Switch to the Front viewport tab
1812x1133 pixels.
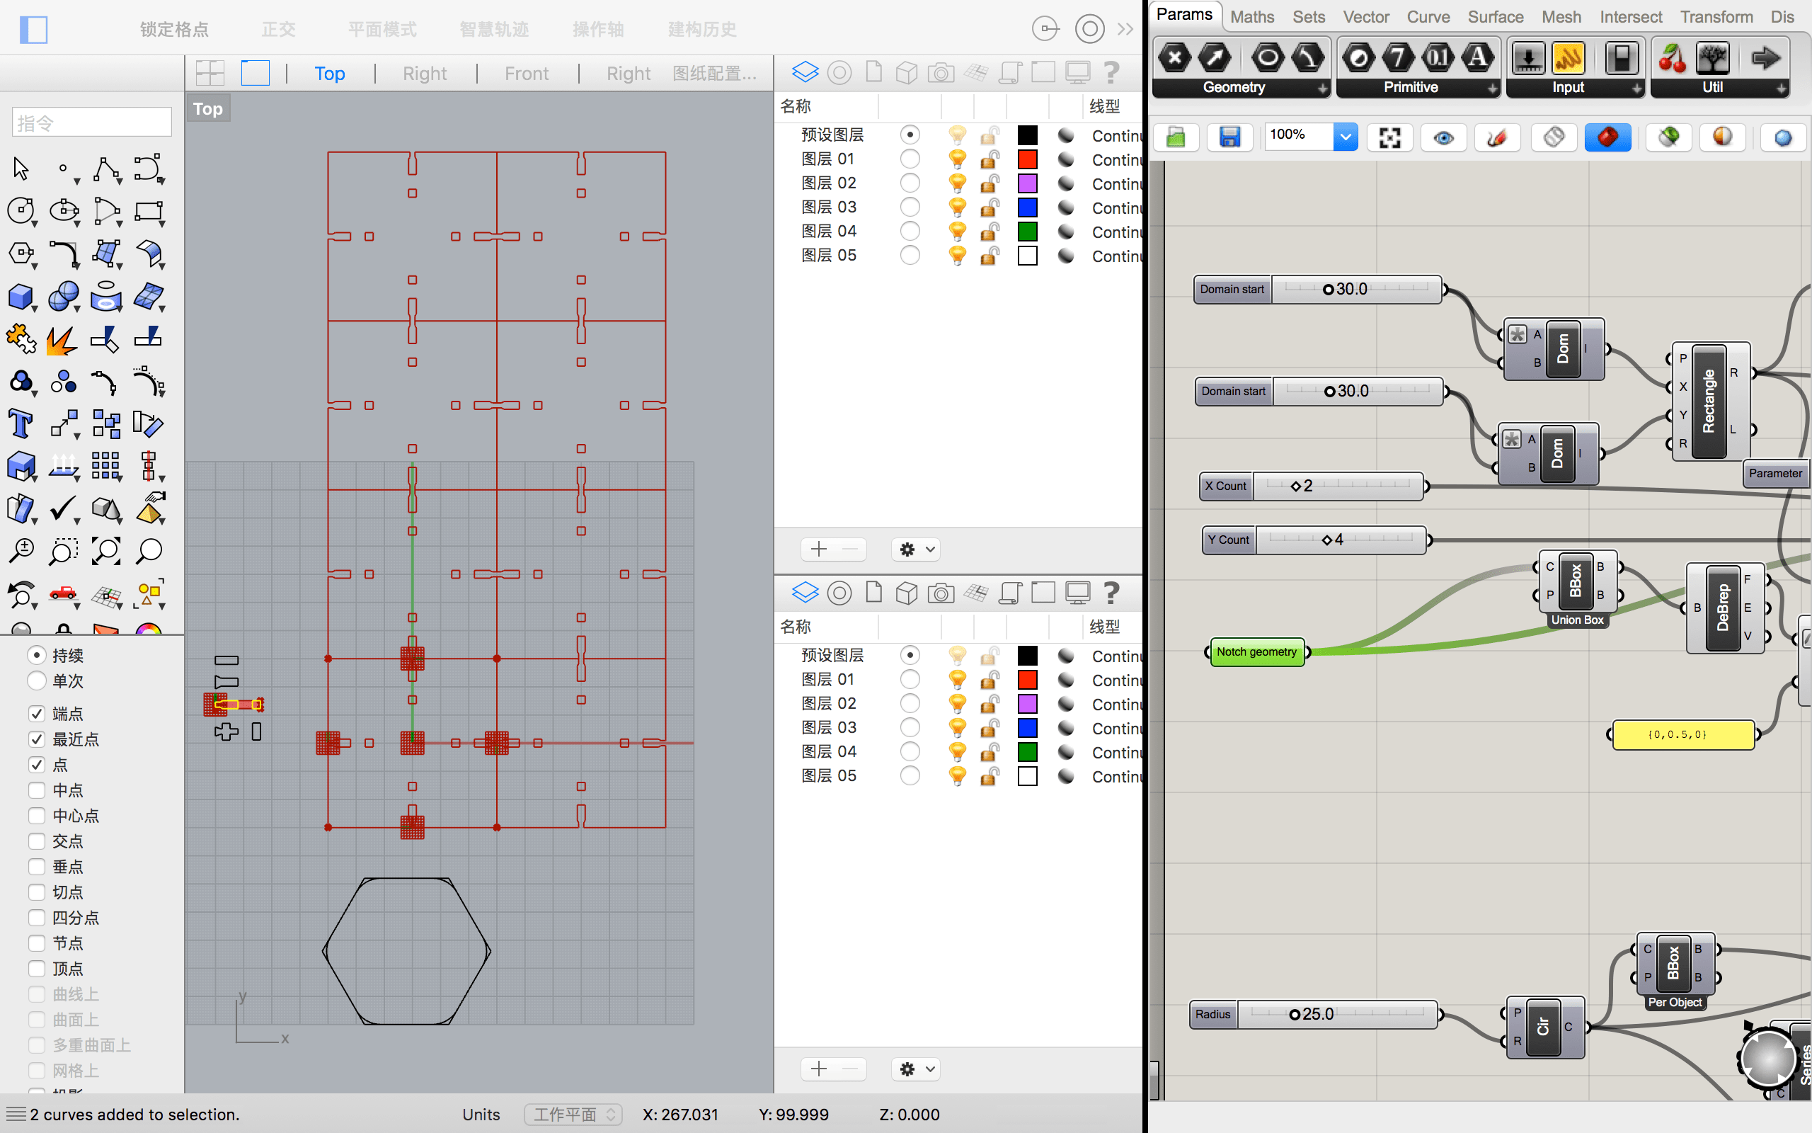click(527, 74)
